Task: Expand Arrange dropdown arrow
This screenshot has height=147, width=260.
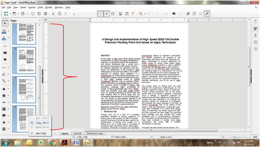Action: click(145, 14)
